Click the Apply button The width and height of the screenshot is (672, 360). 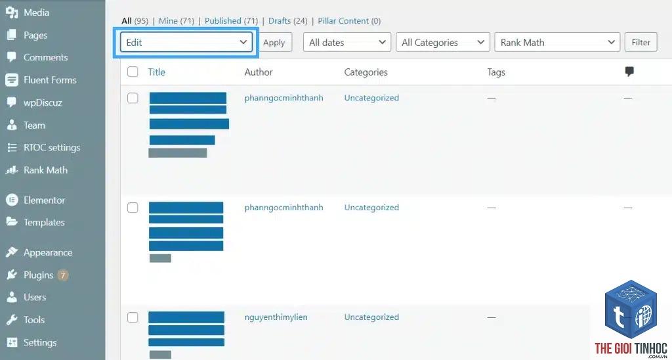(x=274, y=42)
